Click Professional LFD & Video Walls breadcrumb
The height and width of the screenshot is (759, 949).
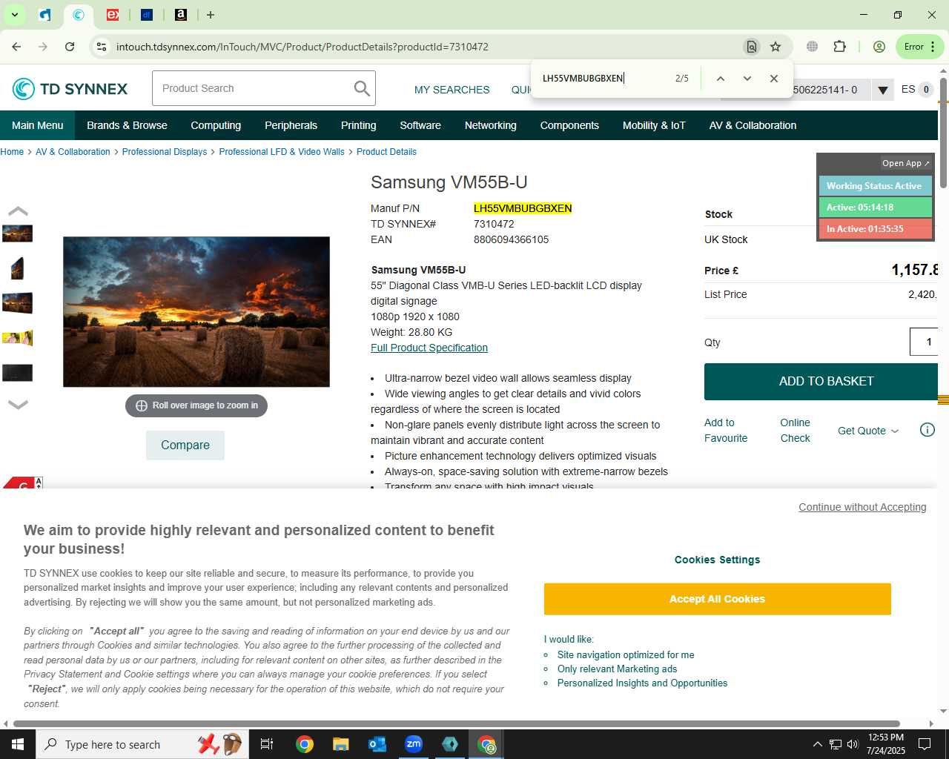[282, 152]
